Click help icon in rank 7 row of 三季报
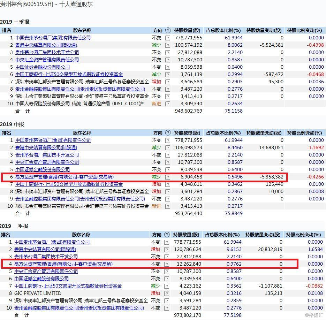This screenshot has width=326, height=320. [x=168, y=82]
